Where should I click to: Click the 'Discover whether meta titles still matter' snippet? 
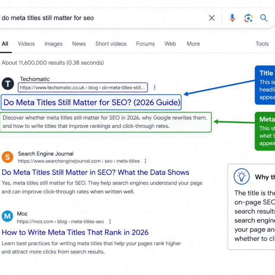click(105, 122)
